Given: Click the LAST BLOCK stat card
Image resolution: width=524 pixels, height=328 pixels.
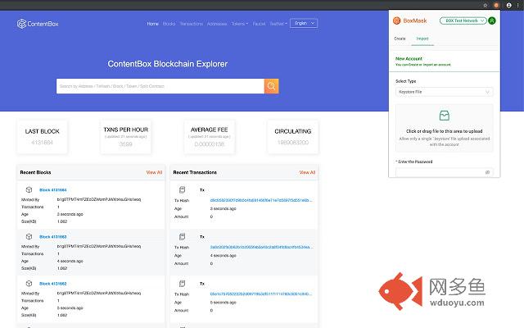Looking at the screenshot, I should point(42,137).
